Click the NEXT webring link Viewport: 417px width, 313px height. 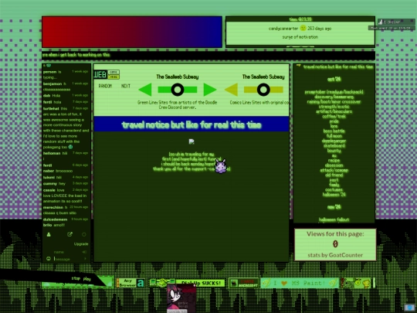click(126, 86)
